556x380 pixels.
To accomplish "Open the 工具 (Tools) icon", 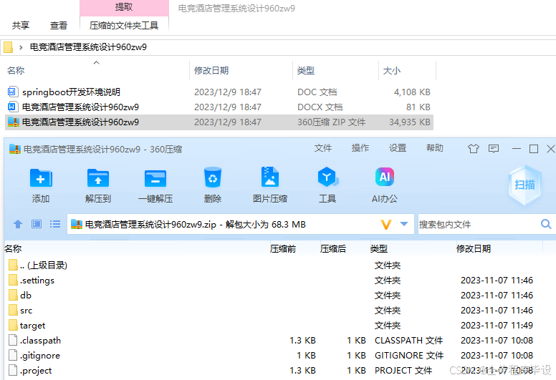I will pos(327,177).
